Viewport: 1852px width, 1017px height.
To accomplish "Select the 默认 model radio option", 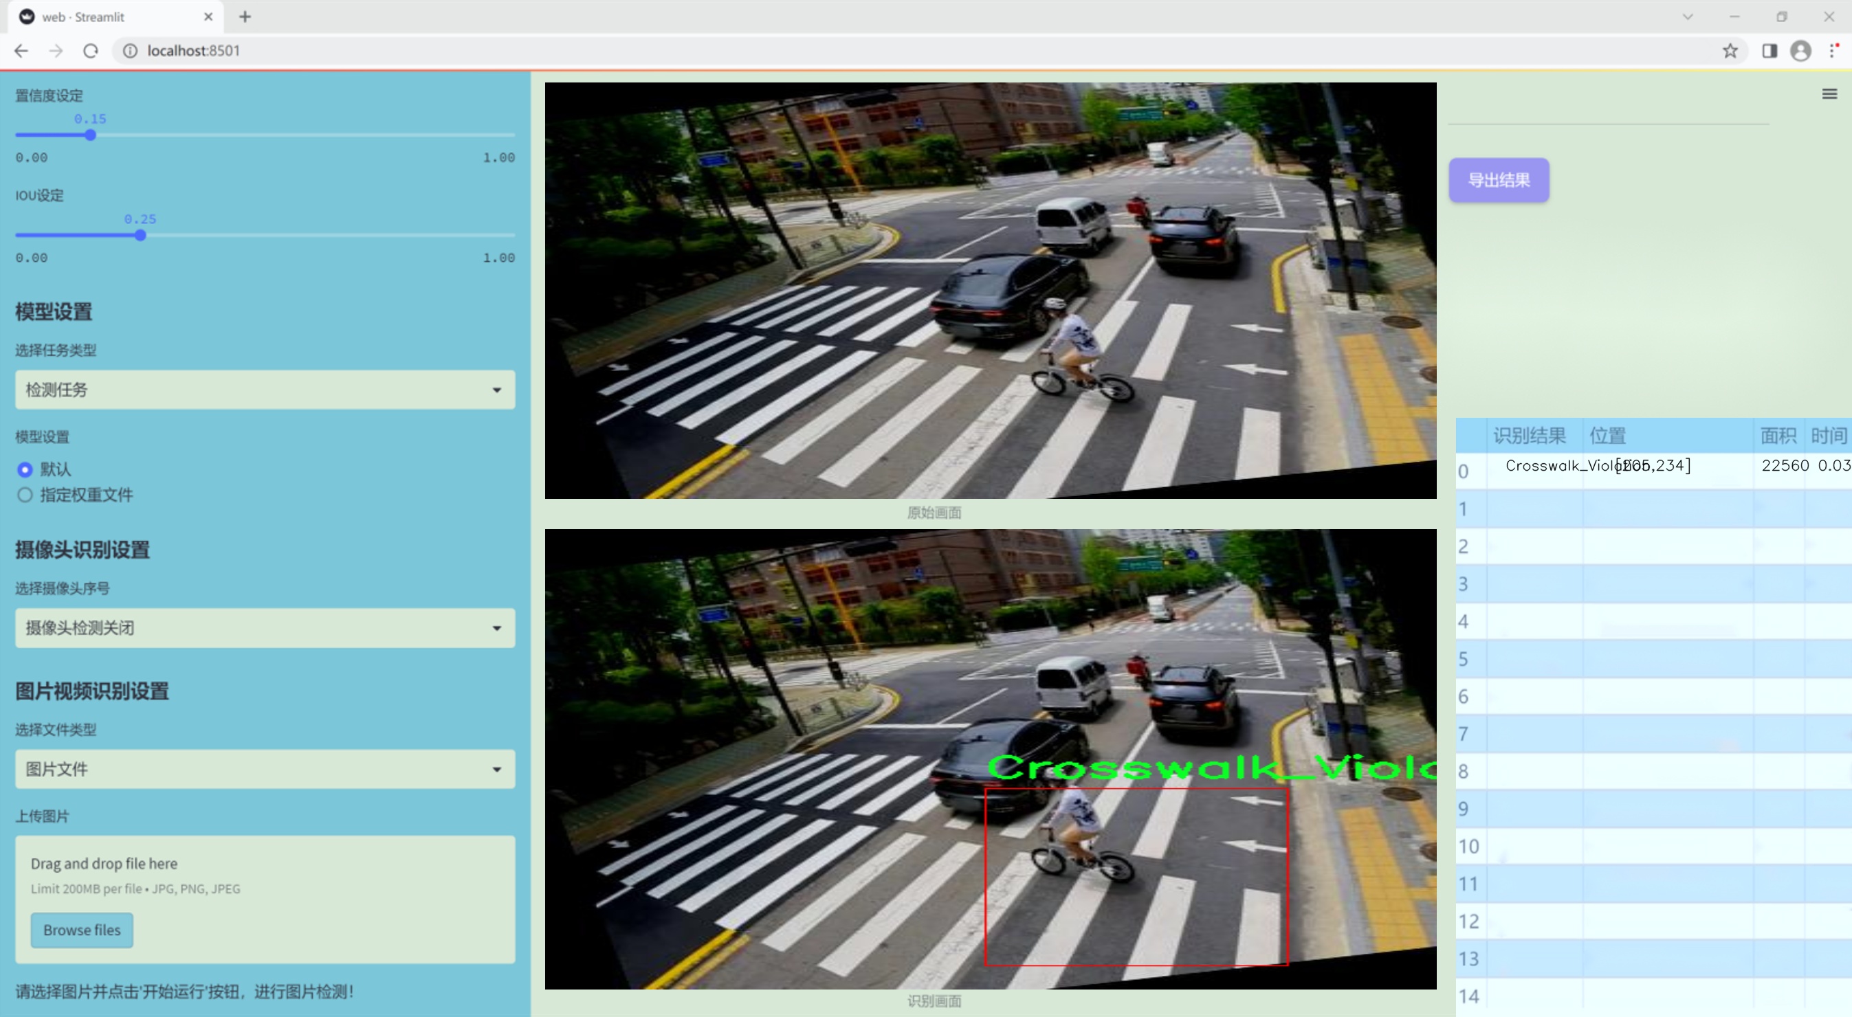I will click(x=25, y=469).
